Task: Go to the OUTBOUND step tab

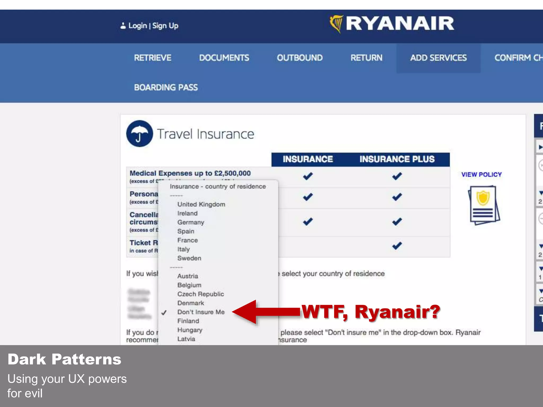Action: [300, 58]
